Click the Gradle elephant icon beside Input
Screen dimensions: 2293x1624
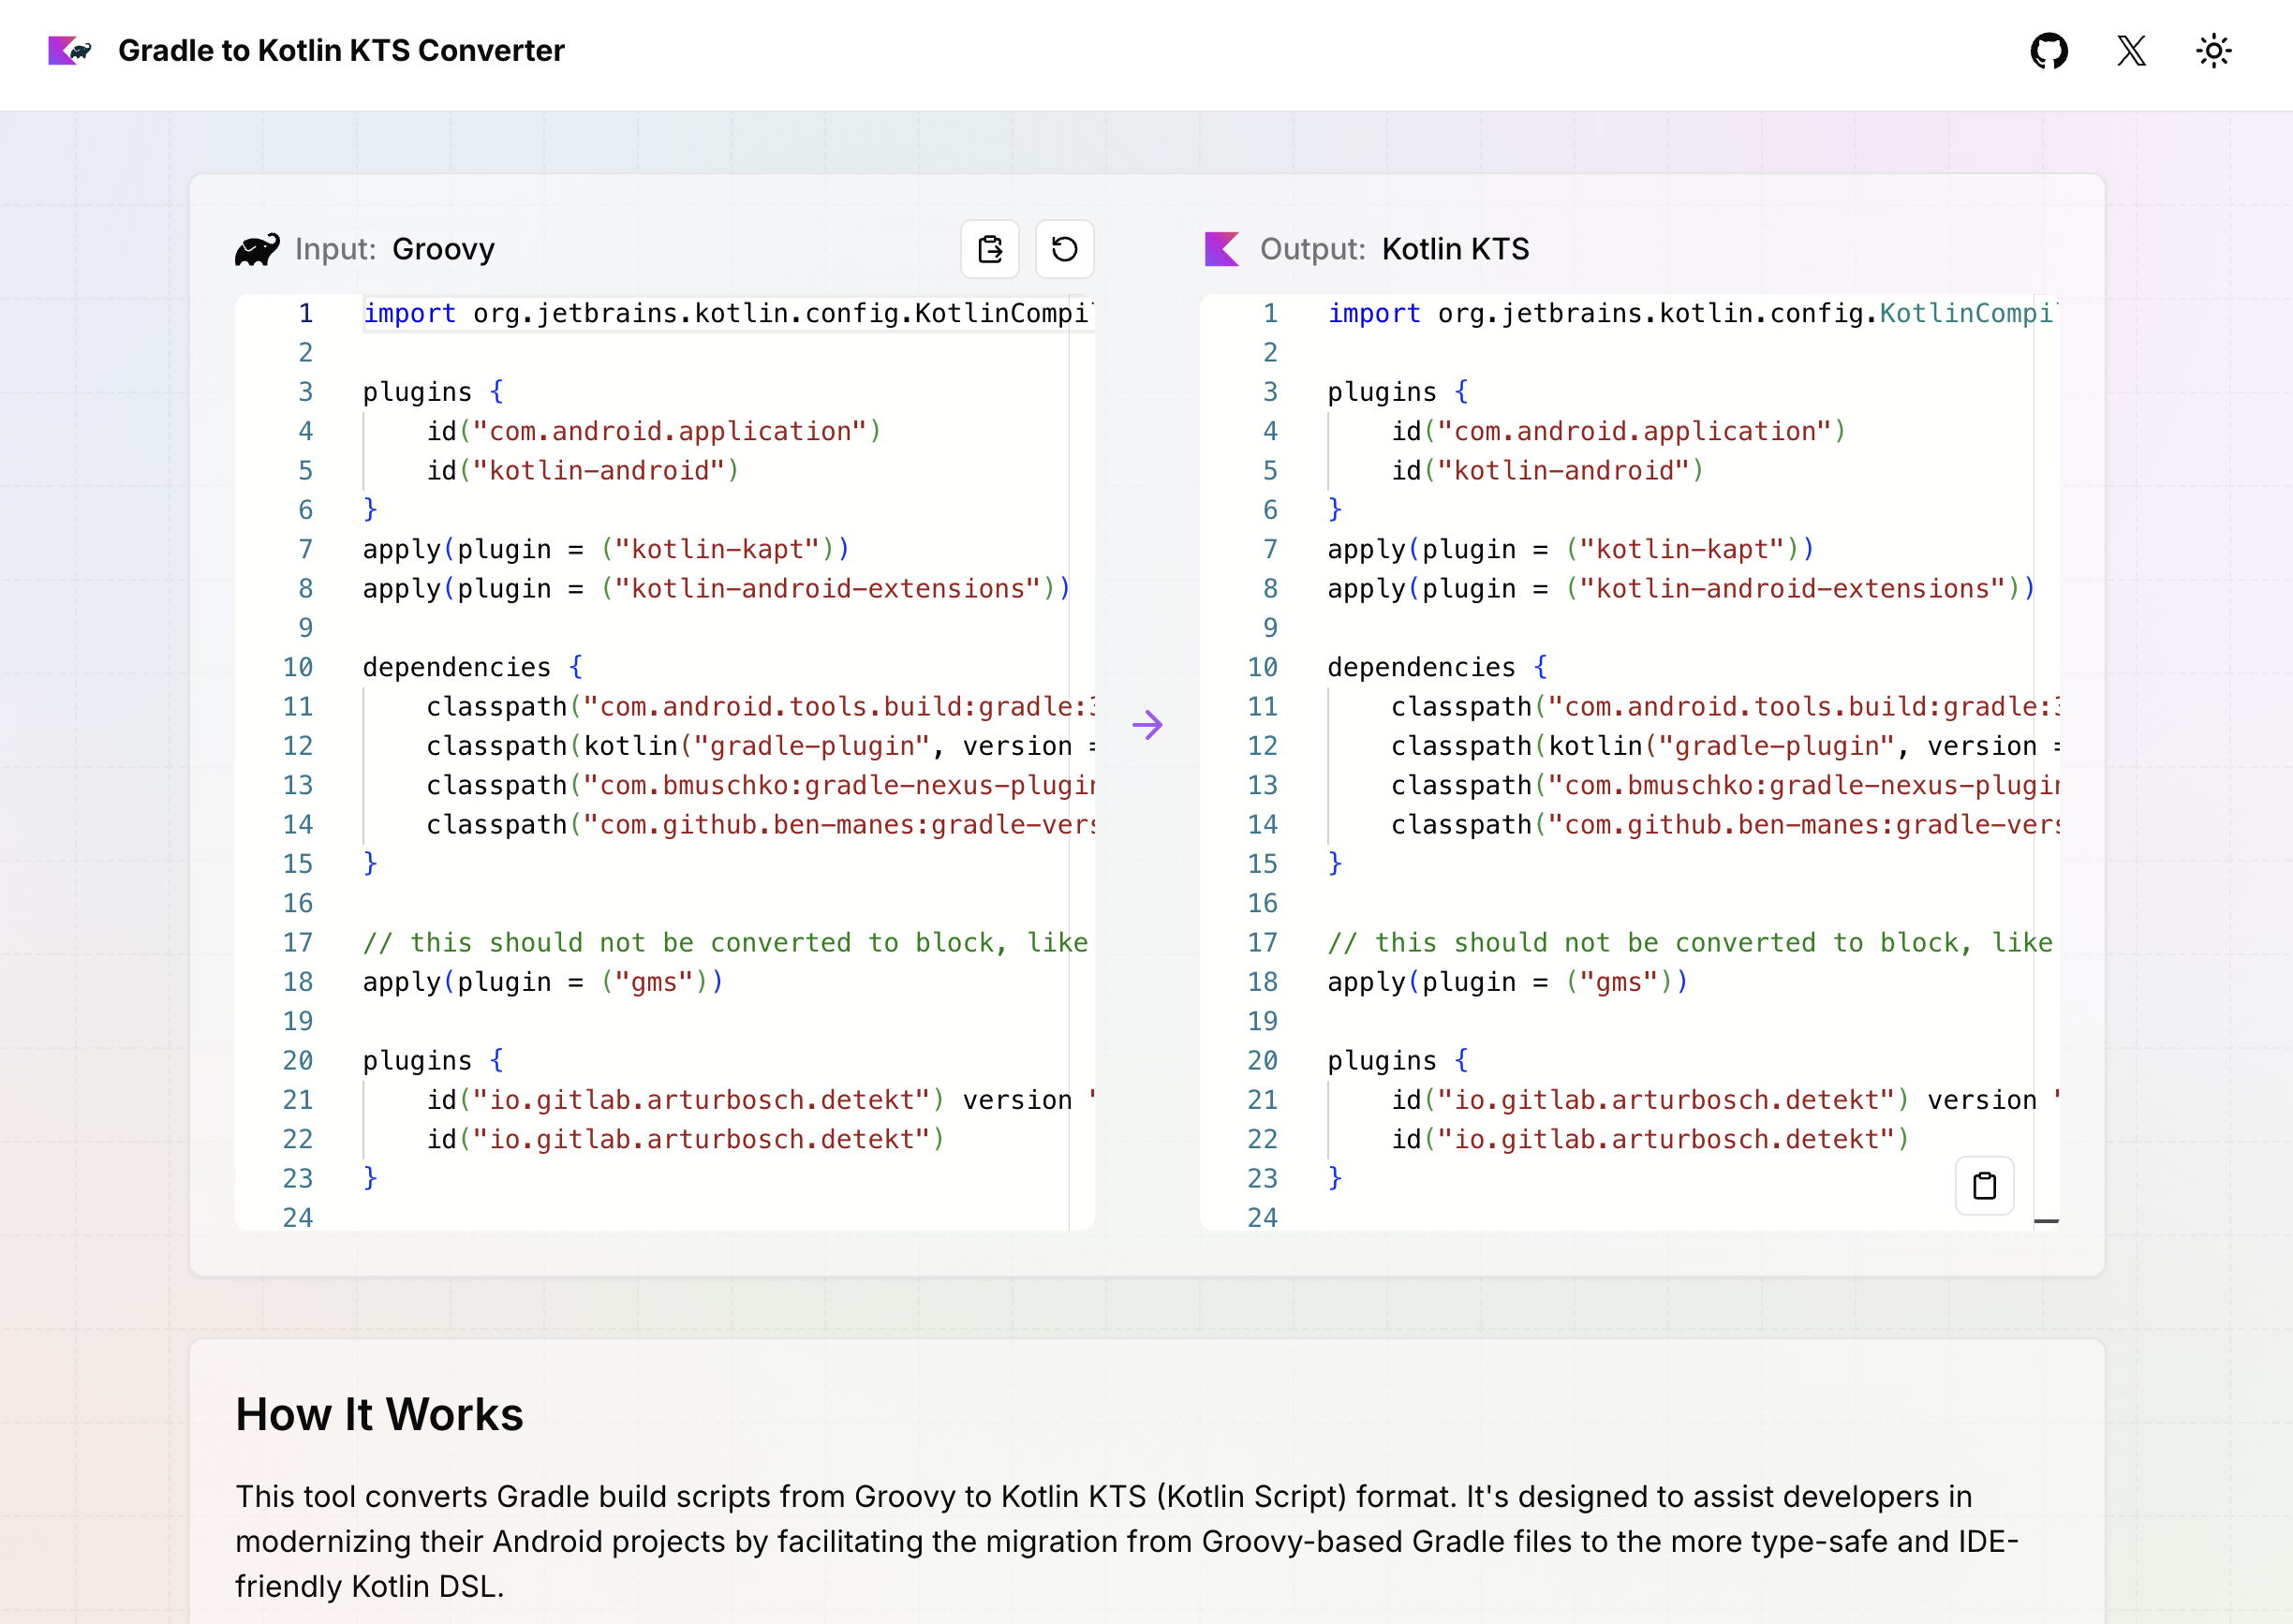click(x=257, y=249)
